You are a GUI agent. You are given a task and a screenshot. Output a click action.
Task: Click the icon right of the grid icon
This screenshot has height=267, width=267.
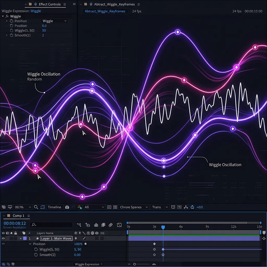click(x=80, y=207)
